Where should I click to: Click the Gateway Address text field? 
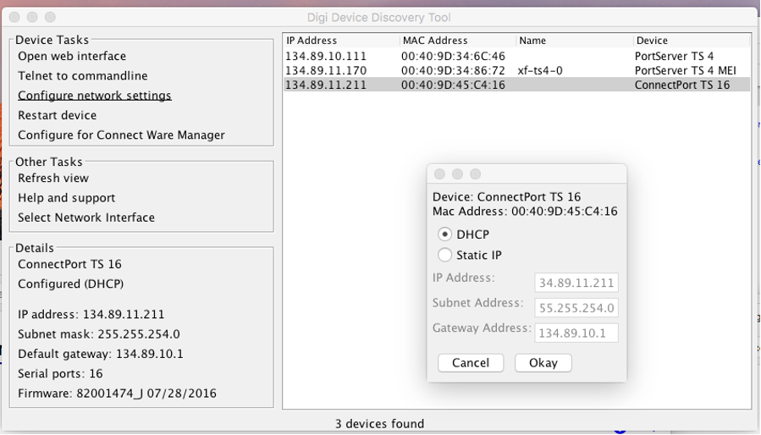click(x=576, y=333)
